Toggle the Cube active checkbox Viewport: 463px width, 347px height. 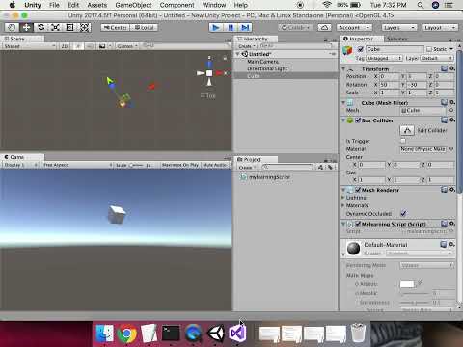(x=361, y=49)
